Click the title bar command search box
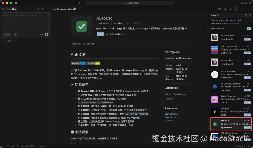Viewport: 253px width, 148px height. tap(130, 3)
